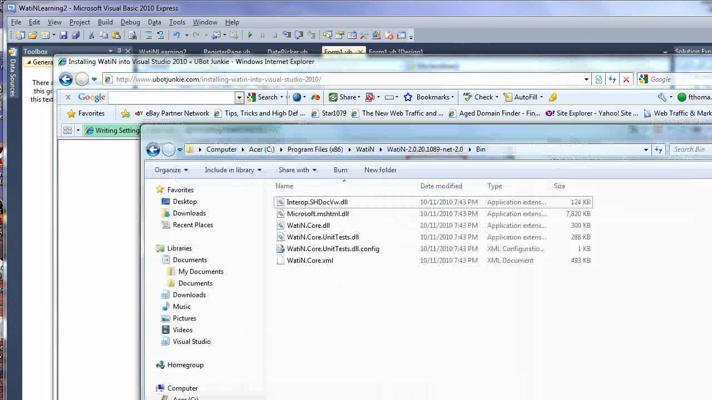Open the Include in library dropdown
Viewport: 712px width, 400px height.
click(233, 170)
